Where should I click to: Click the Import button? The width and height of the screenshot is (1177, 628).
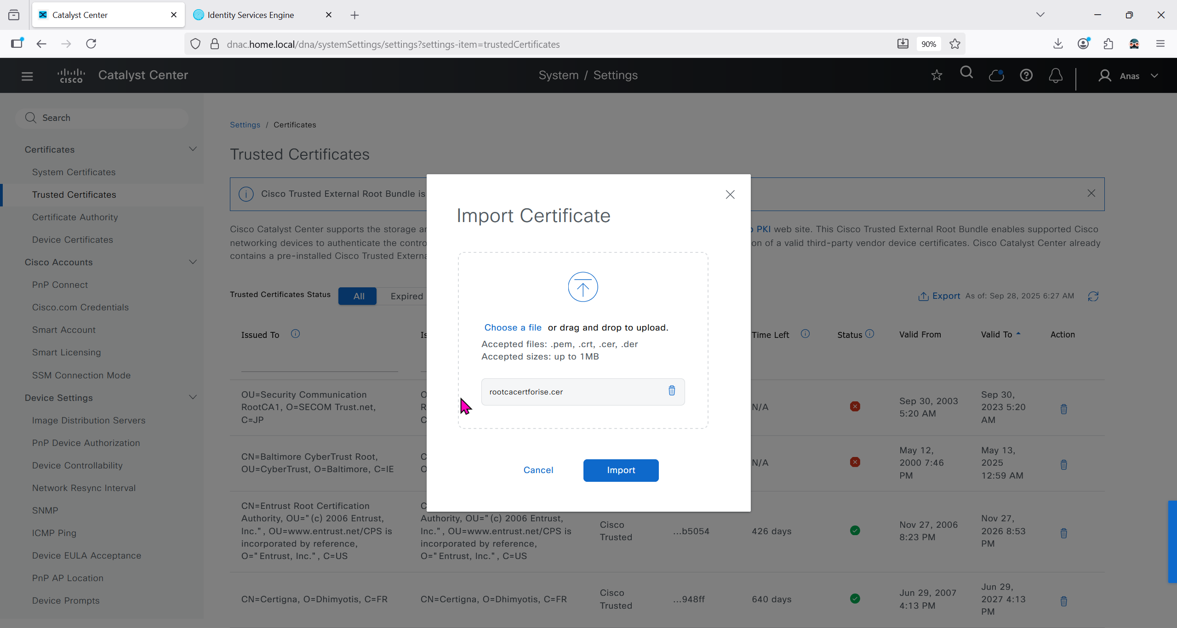tap(621, 470)
